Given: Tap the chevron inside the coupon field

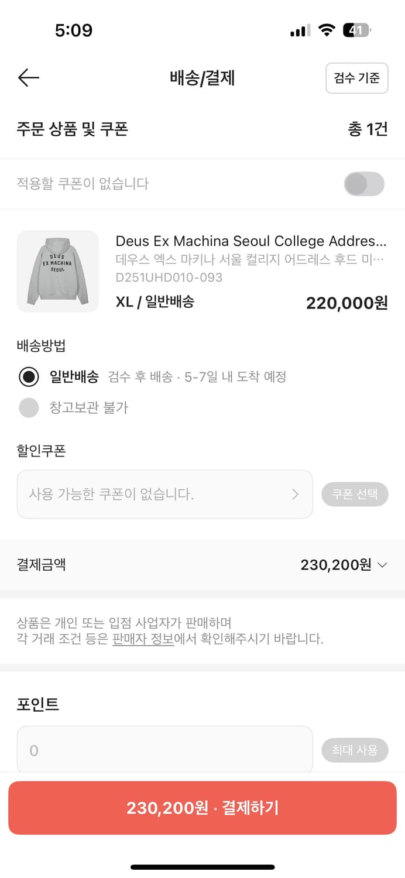Looking at the screenshot, I should pyautogui.click(x=295, y=495).
